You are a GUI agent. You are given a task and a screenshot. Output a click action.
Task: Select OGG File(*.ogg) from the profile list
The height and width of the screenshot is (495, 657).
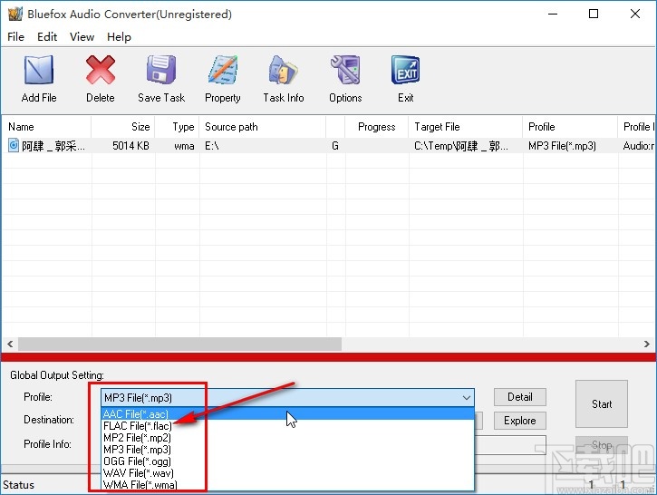(287, 461)
